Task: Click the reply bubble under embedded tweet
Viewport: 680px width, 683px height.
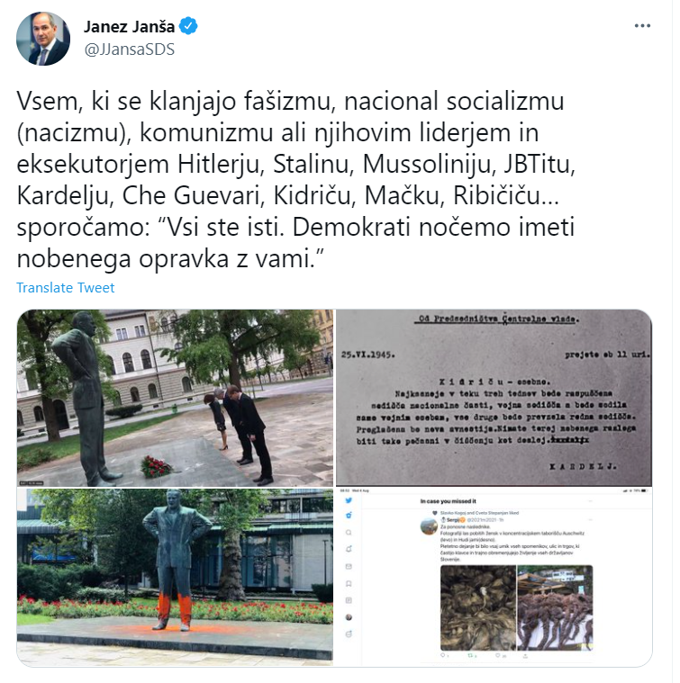Action: point(443,655)
